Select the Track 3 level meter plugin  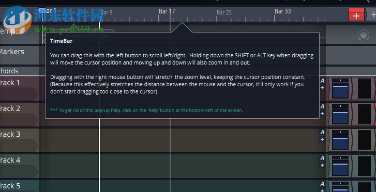[364, 140]
